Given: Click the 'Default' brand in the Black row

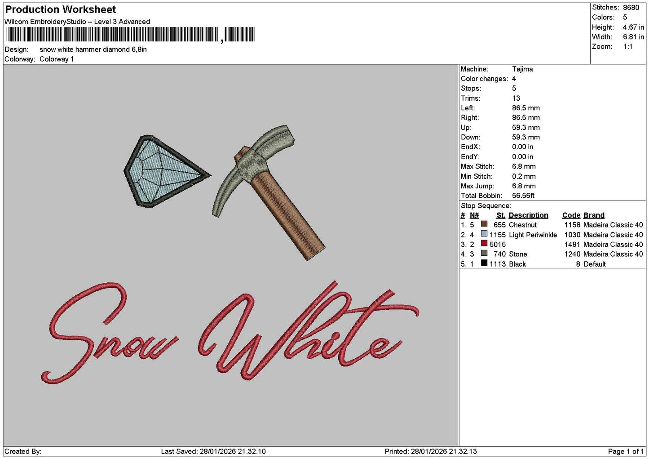Looking at the screenshot, I should [595, 264].
